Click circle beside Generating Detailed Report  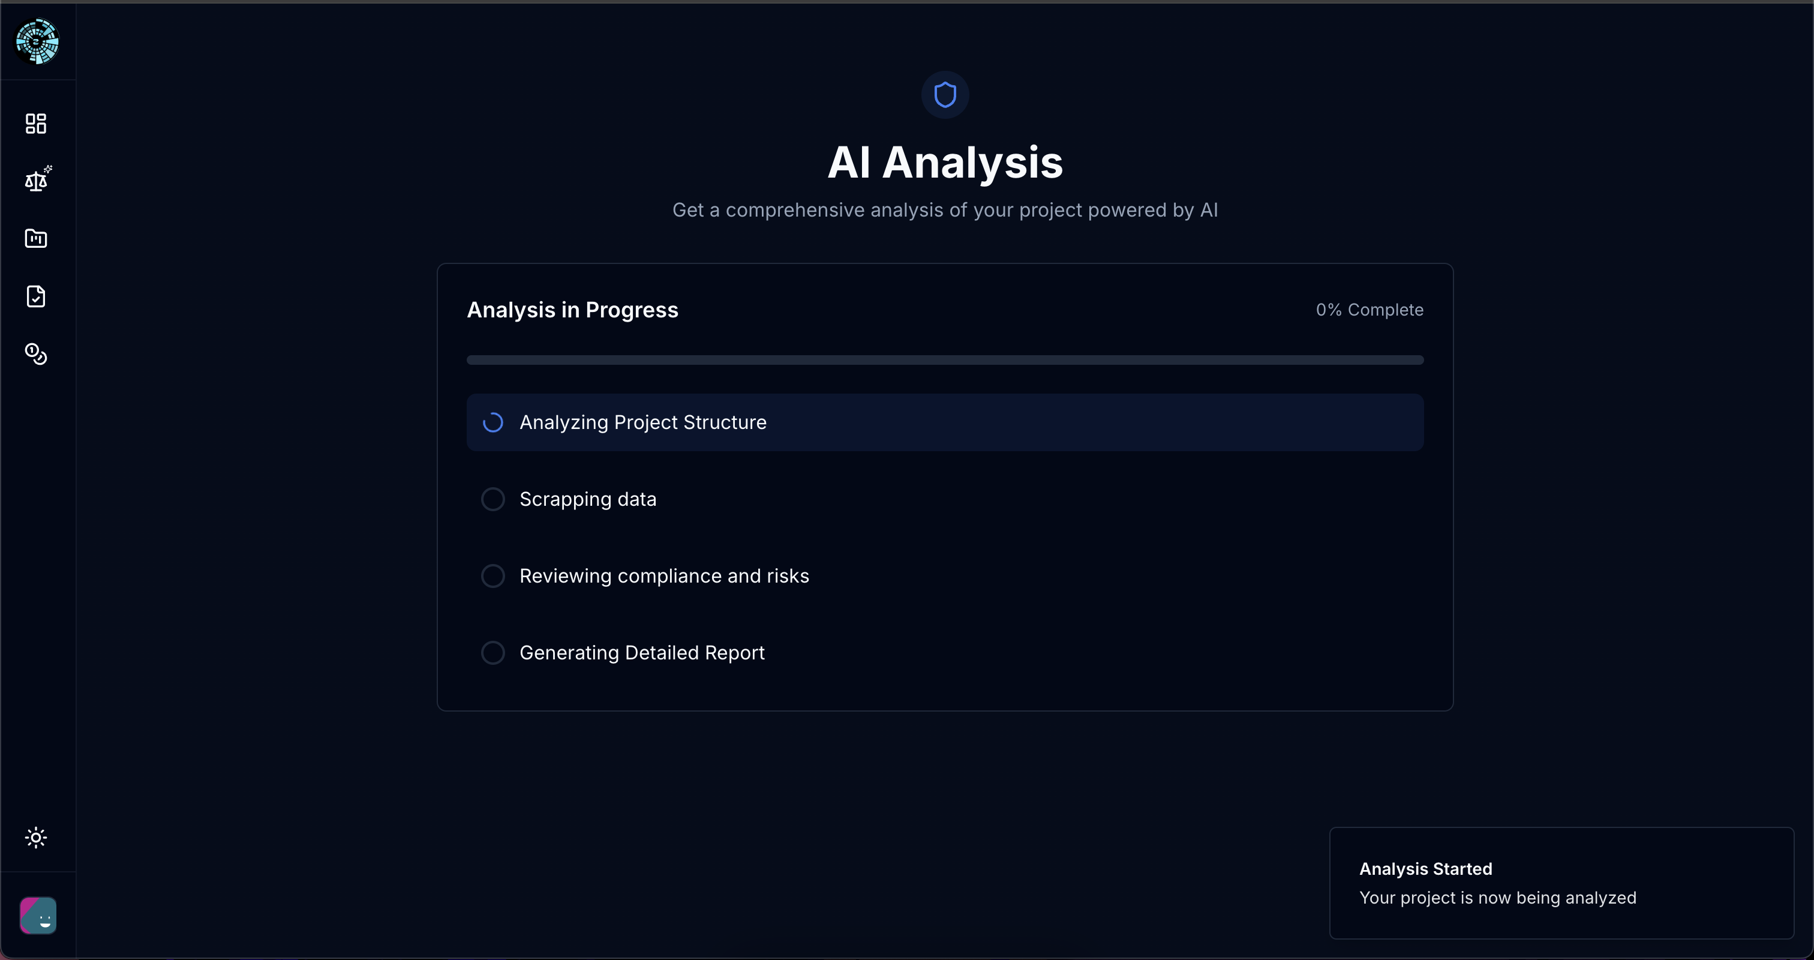[x=493, y=653]
